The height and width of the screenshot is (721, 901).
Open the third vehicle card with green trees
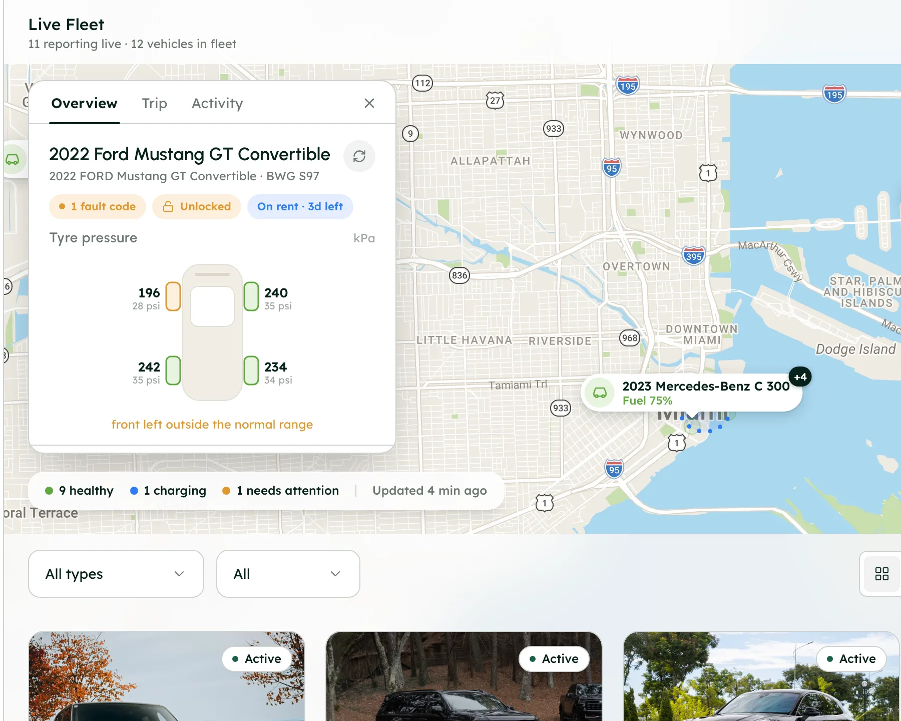tap(761, 676)
